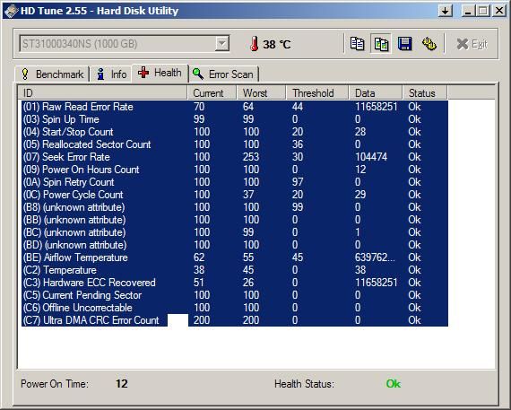Click the thermometer temperature icon

(x=255, y=44)
